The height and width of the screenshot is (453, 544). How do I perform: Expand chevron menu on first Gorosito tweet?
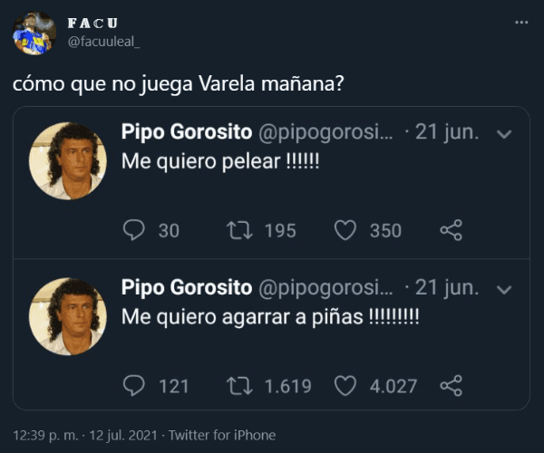tap(505, 134)
